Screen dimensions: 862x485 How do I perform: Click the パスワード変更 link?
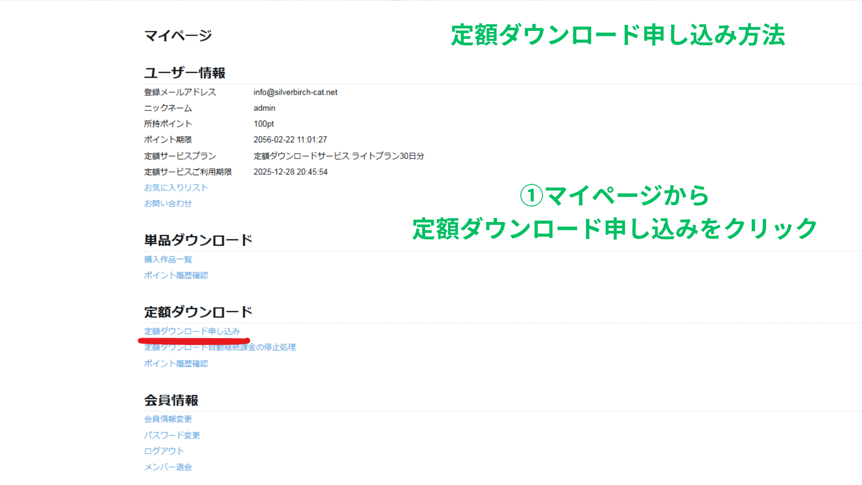[x=172, y=435]
